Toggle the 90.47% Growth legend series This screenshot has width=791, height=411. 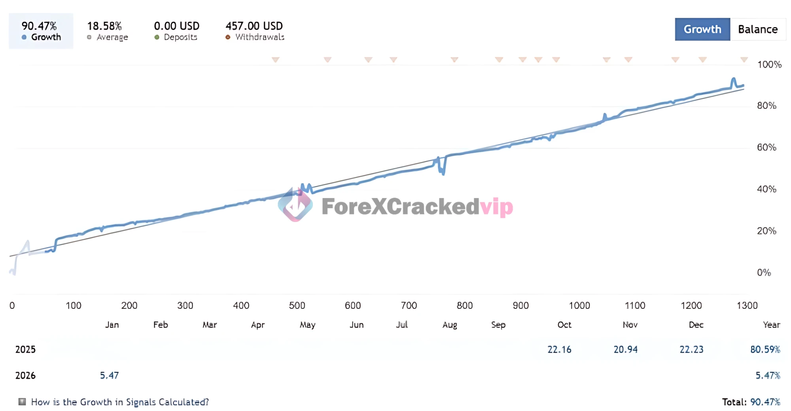tap(41, 31)
